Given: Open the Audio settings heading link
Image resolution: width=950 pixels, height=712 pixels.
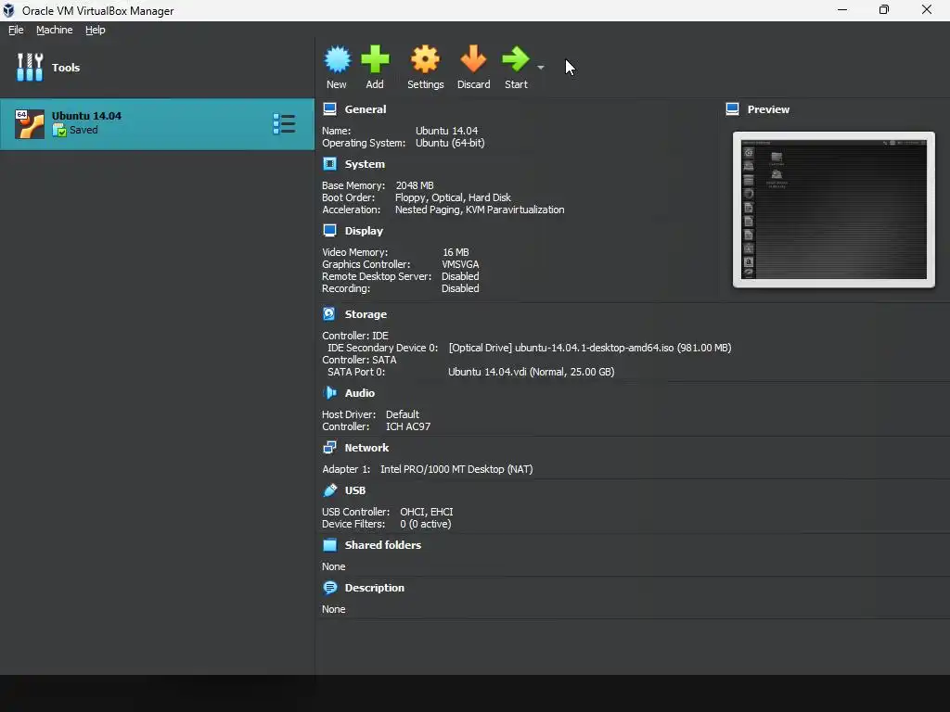Looking at the screenshot, I should [x=360, y=393].
